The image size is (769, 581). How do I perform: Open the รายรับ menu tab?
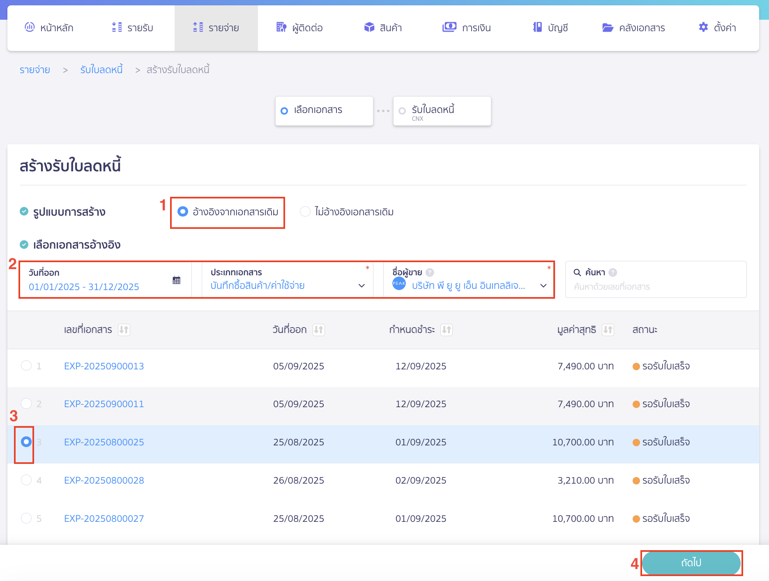132,28
